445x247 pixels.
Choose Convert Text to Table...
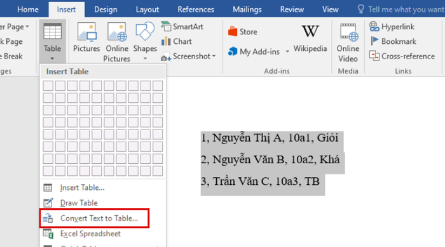pyautogui.click(x=95, y=218)
